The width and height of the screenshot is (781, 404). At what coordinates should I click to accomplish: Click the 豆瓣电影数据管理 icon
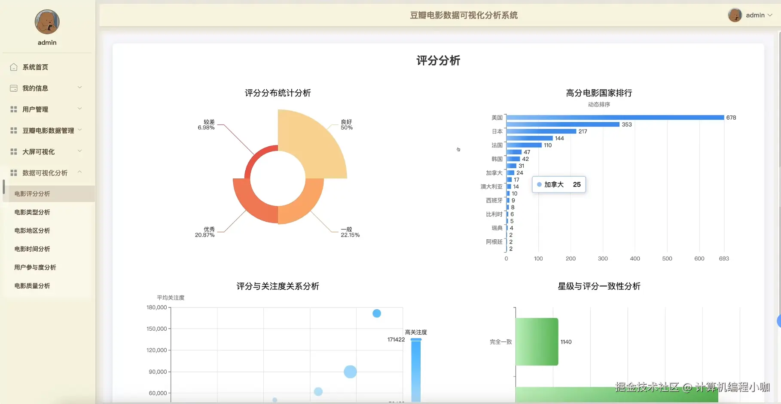[x=13, y=130]
